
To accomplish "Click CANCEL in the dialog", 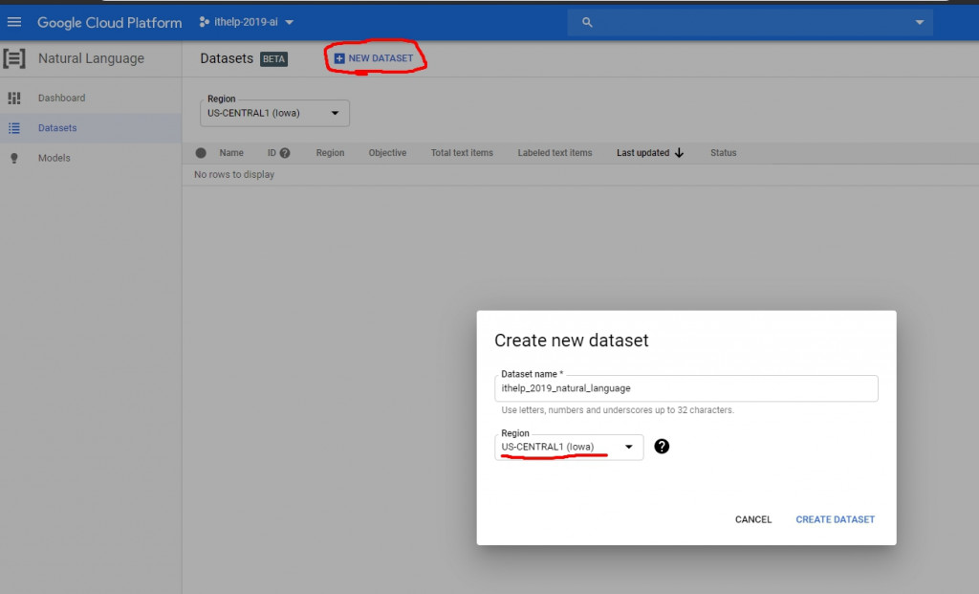I will coord(753,519).
